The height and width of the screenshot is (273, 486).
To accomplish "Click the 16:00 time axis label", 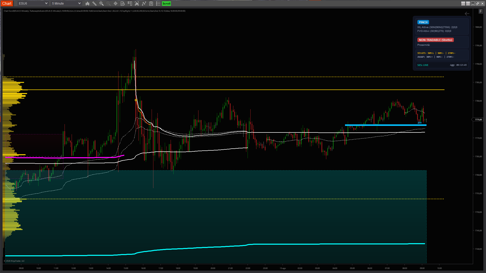I will [x=143, y=268].
